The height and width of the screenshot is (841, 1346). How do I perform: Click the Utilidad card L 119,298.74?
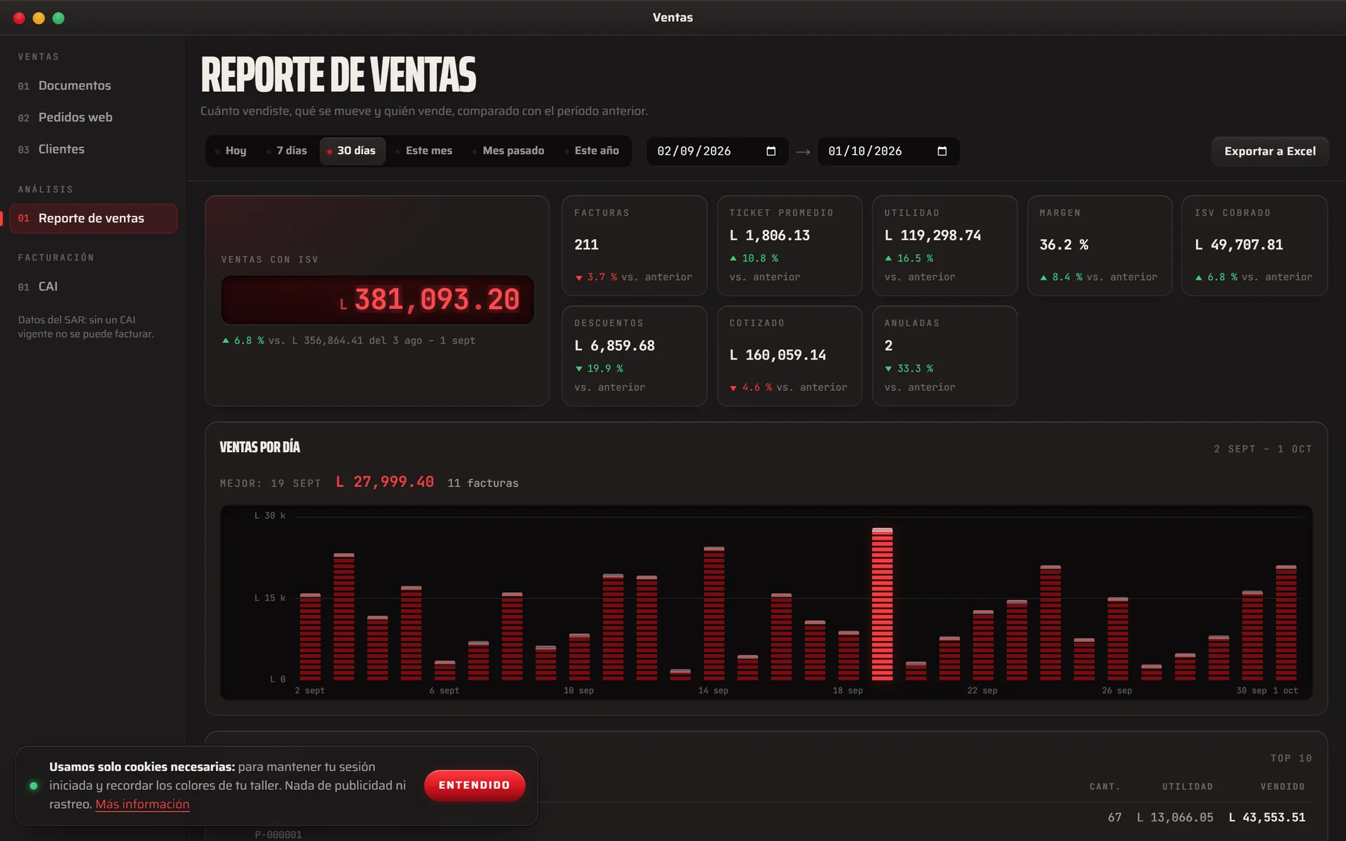(944, 245)
